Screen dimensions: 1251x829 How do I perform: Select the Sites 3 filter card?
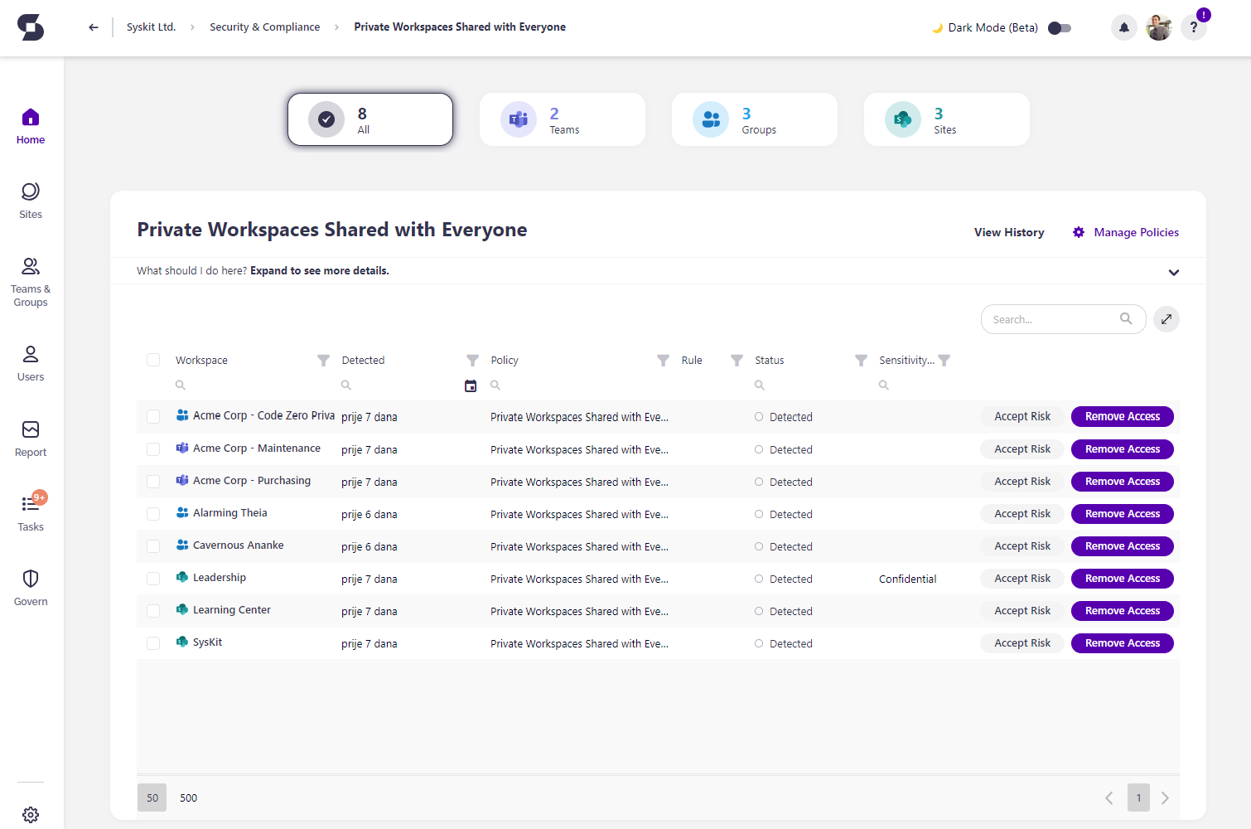coord(947,119)
